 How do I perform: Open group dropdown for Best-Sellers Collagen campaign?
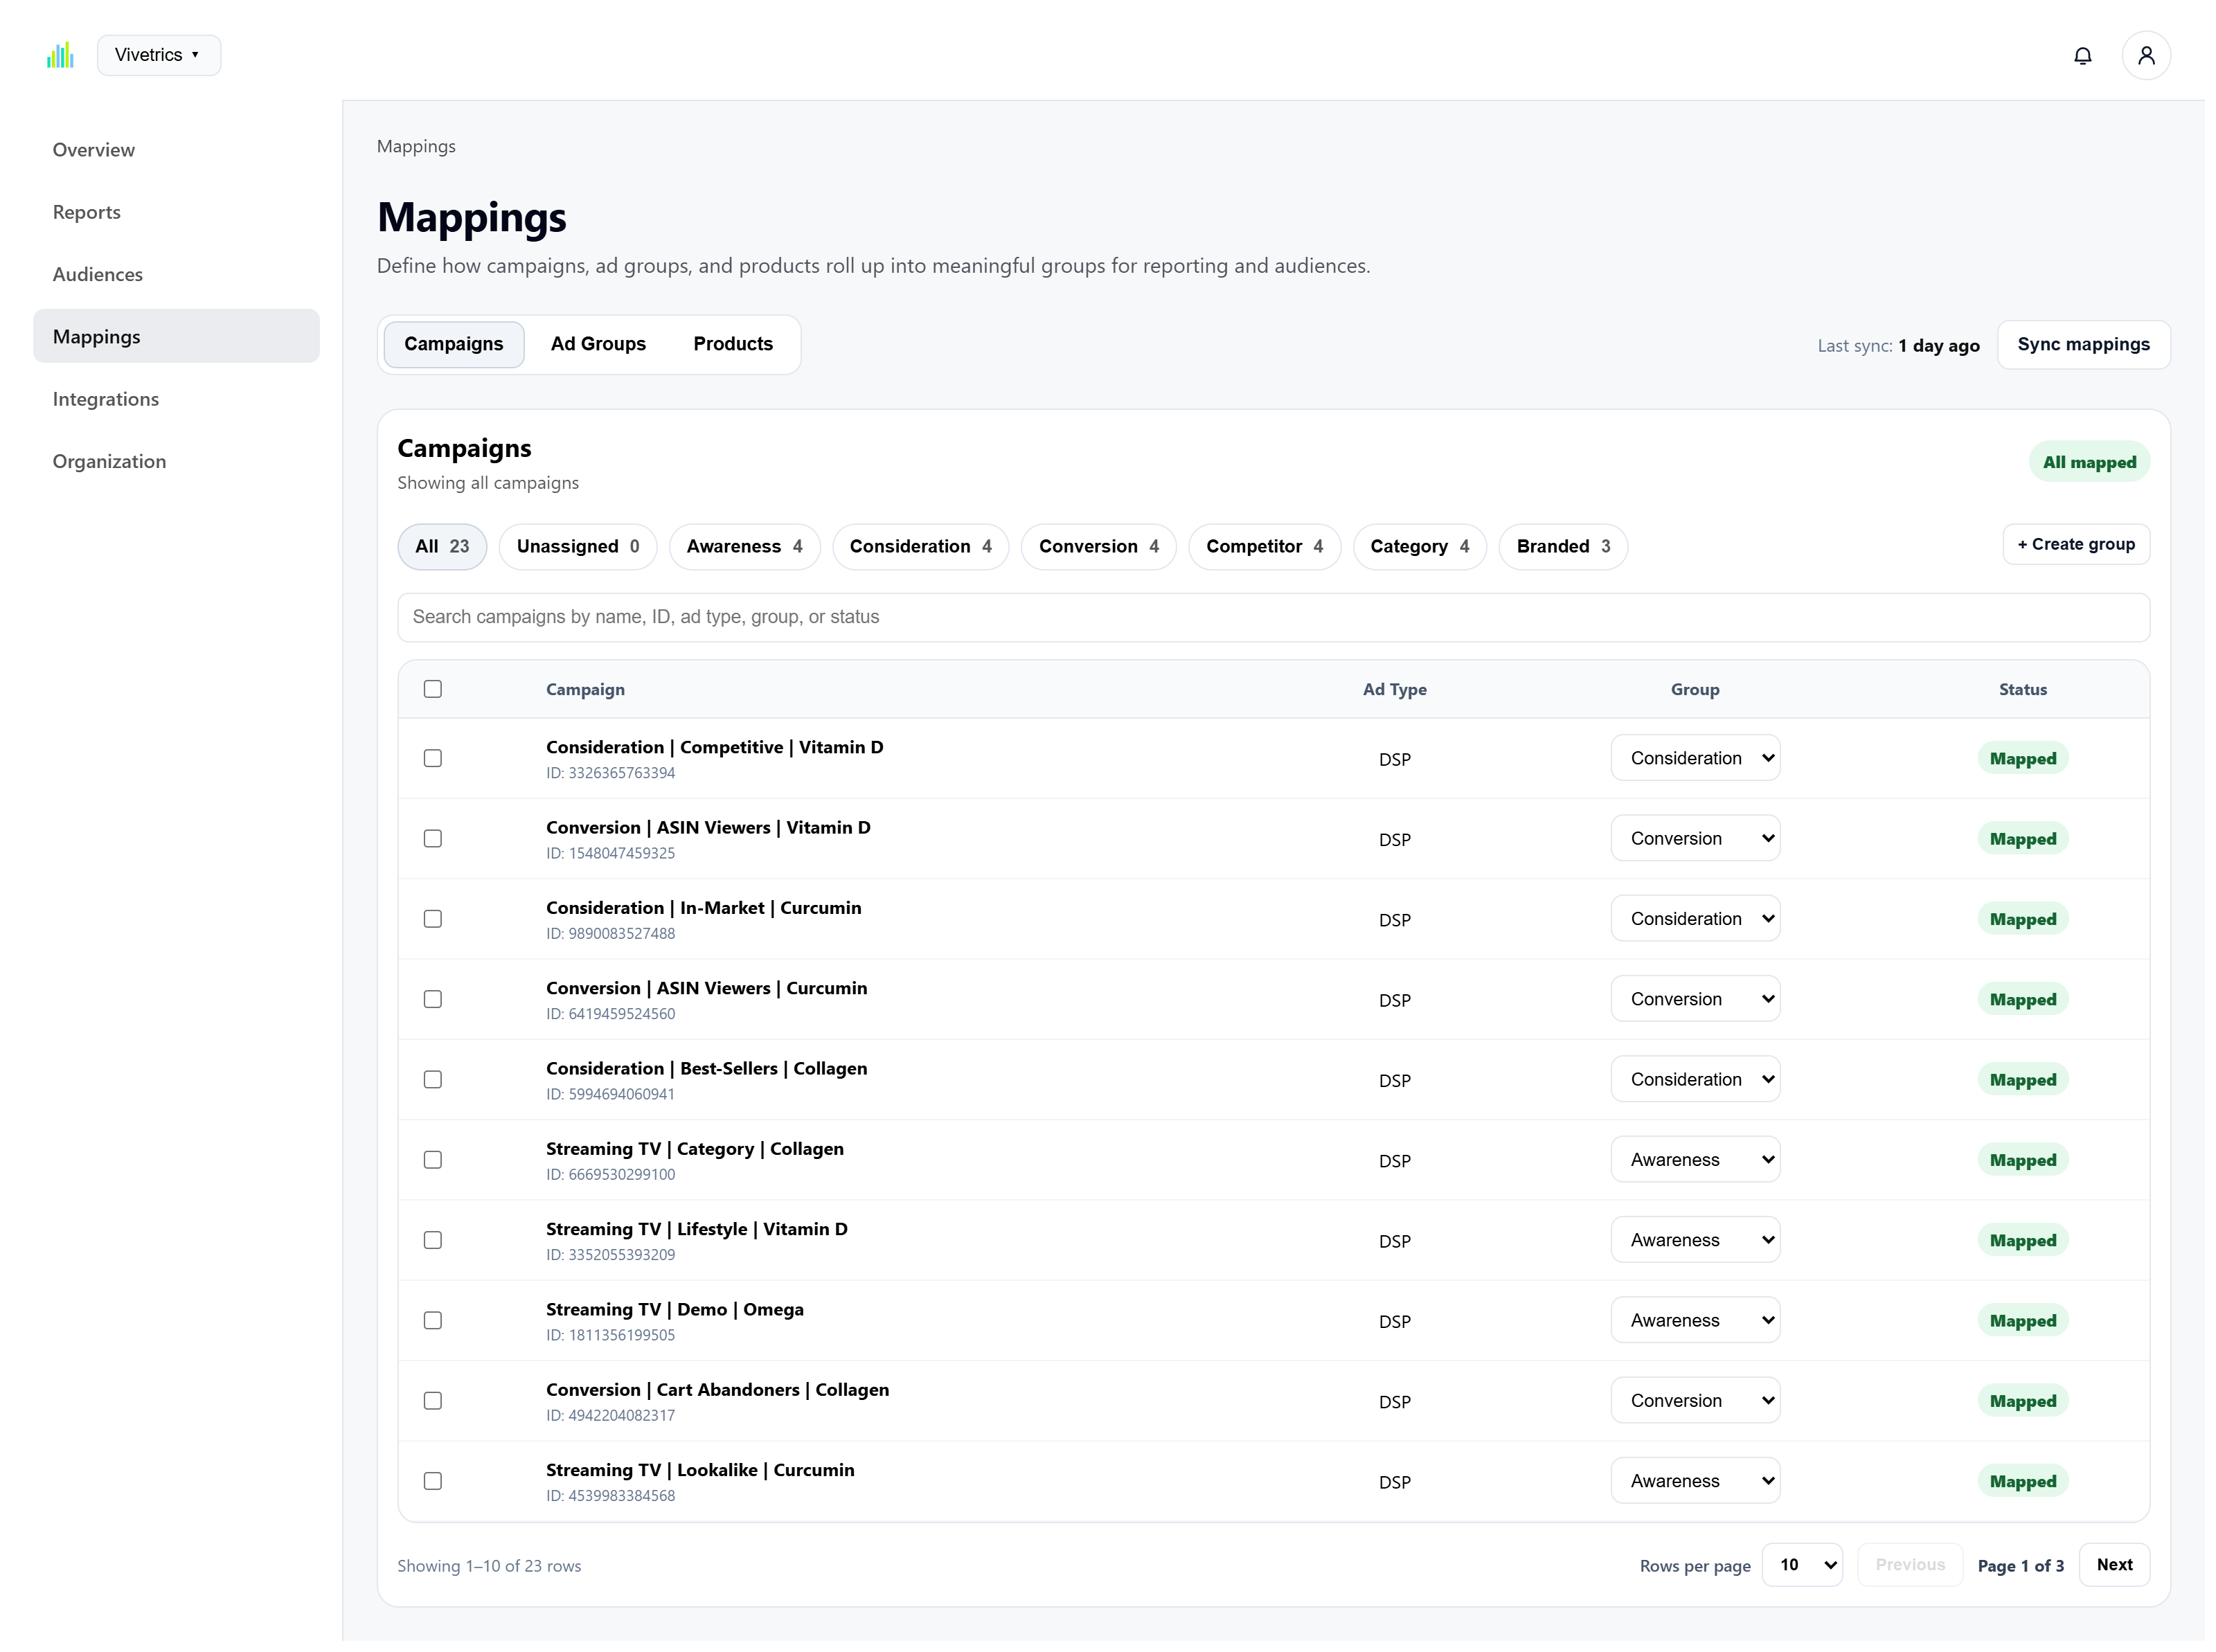1695,1079
